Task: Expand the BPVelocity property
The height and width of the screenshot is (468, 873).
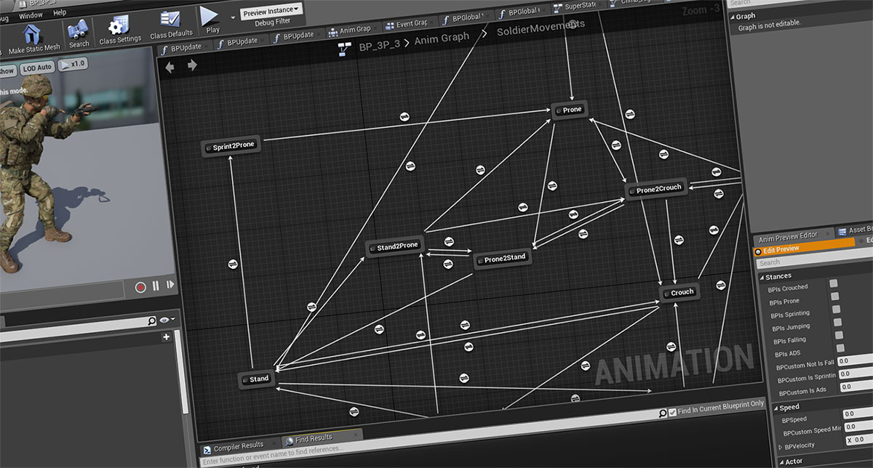Action: coord(780,447)
